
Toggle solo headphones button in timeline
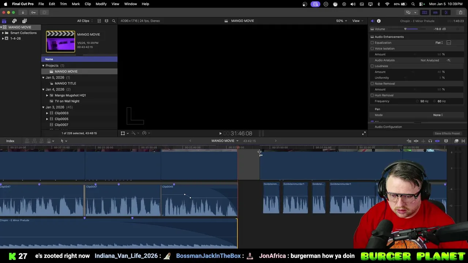pyautogui.click(x=430, y=141)
